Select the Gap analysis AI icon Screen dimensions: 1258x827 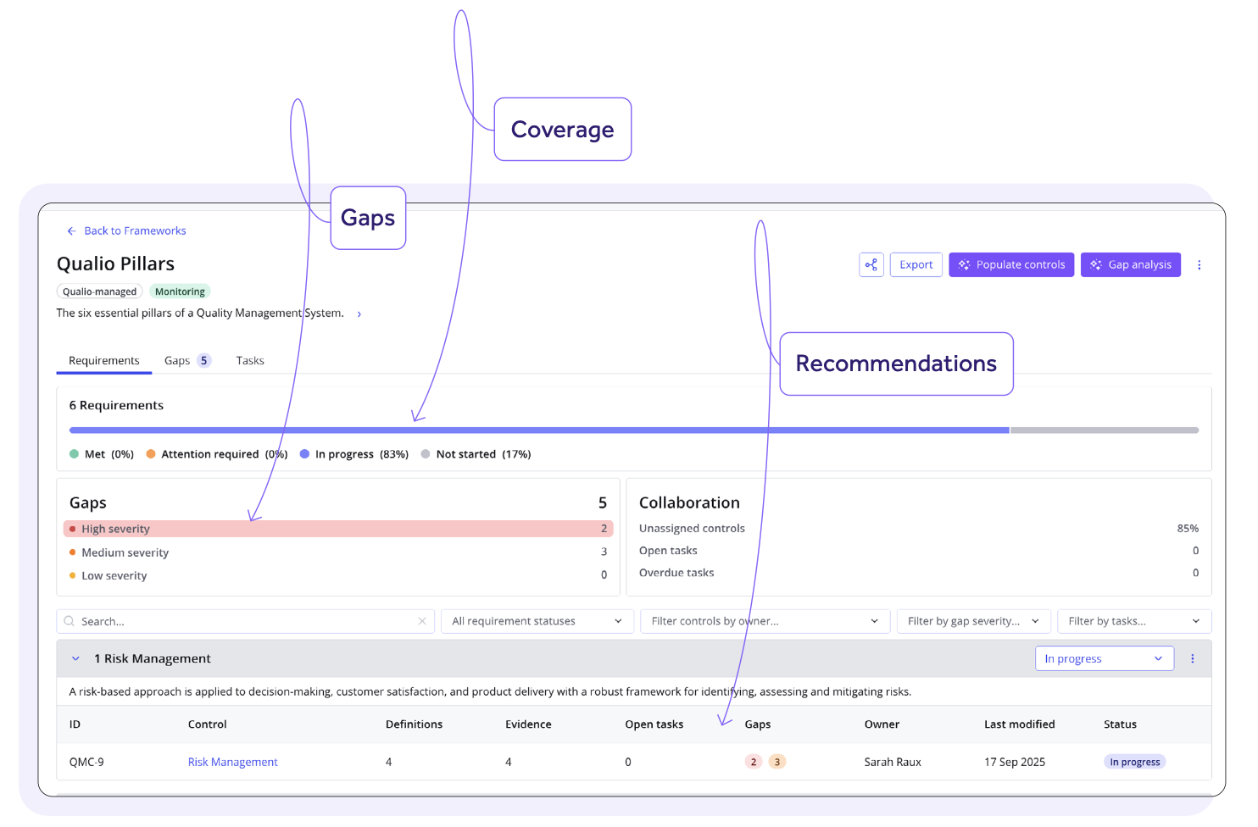point(1095,264)
